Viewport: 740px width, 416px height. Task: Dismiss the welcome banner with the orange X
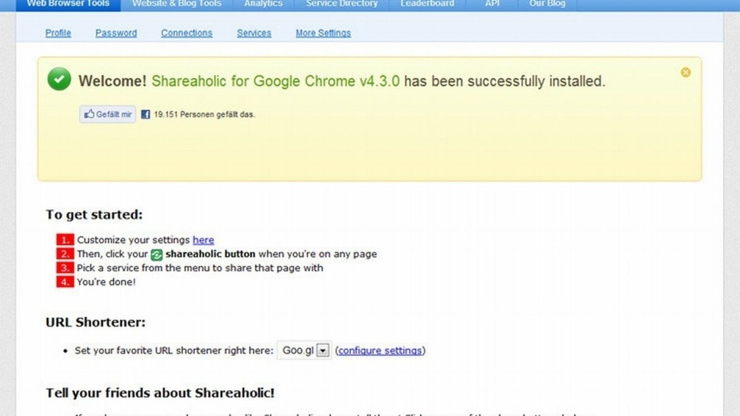[x=686, y=71]
